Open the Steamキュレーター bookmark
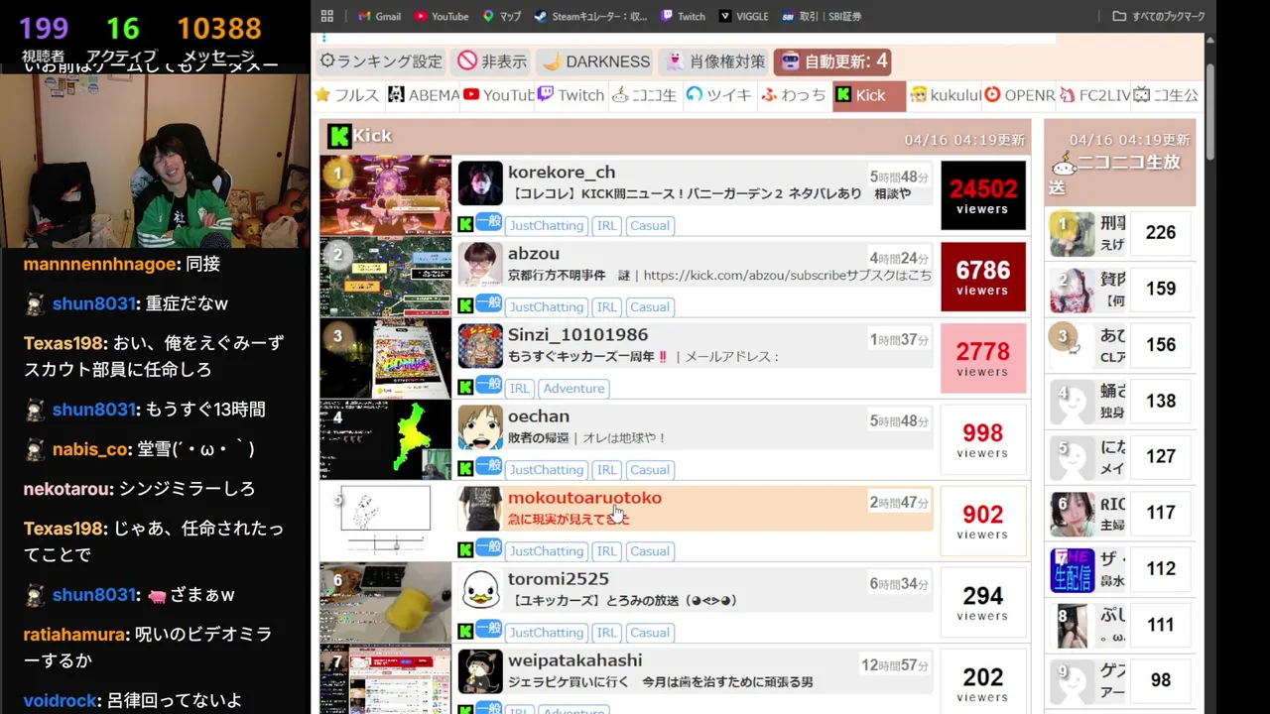The image size is (1270, 714). click(590, 16)
